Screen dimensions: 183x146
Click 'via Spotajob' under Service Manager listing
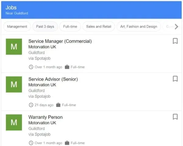click(39, 58)
